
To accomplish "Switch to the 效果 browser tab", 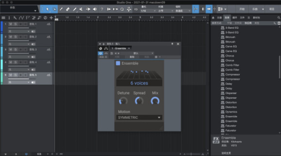I will [227, 18].
